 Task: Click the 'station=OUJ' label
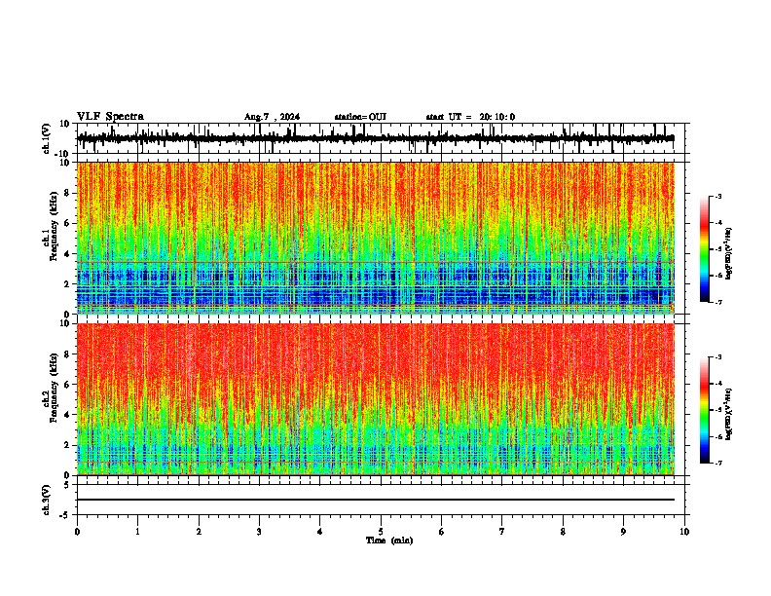click(x=360, y=117)
